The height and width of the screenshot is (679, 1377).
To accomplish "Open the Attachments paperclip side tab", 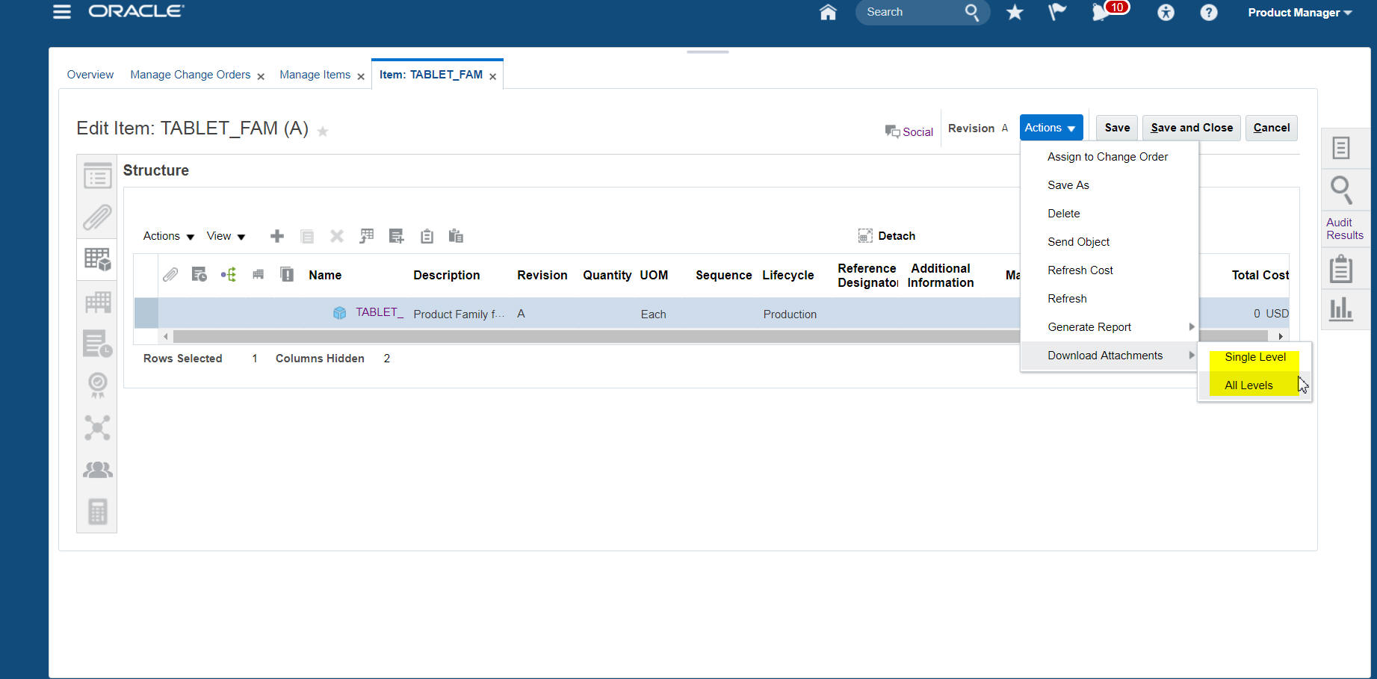I will click(x=97, y=218).
